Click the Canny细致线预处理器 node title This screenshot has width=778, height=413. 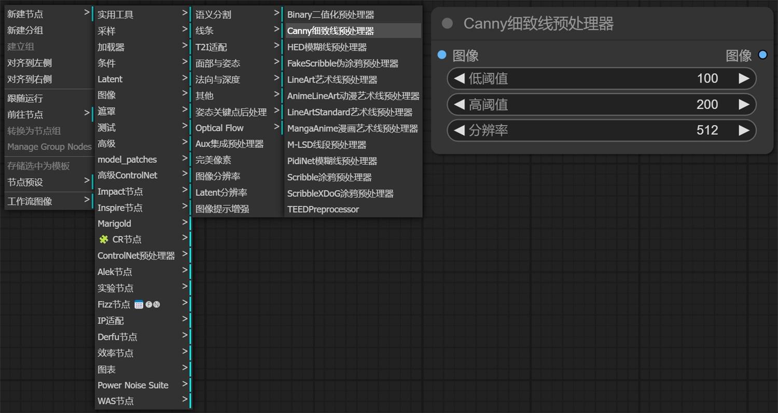538,23
